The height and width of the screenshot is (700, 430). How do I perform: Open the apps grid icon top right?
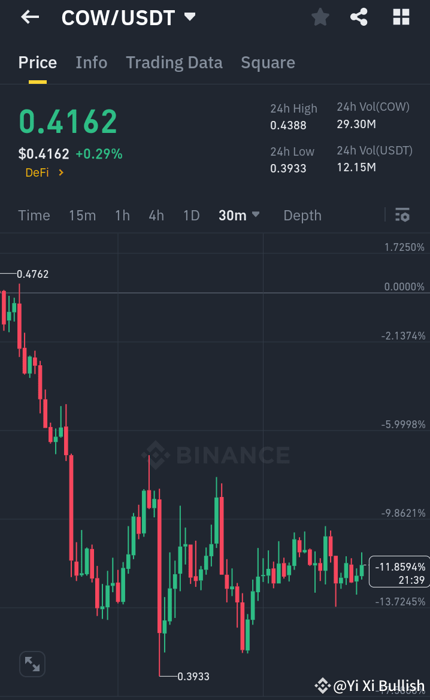400,17
